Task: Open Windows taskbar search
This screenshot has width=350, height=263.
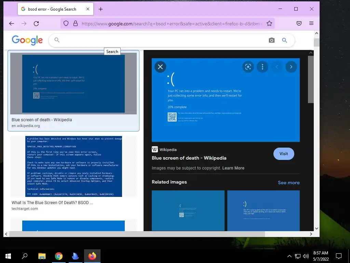Action: point(25,256)
